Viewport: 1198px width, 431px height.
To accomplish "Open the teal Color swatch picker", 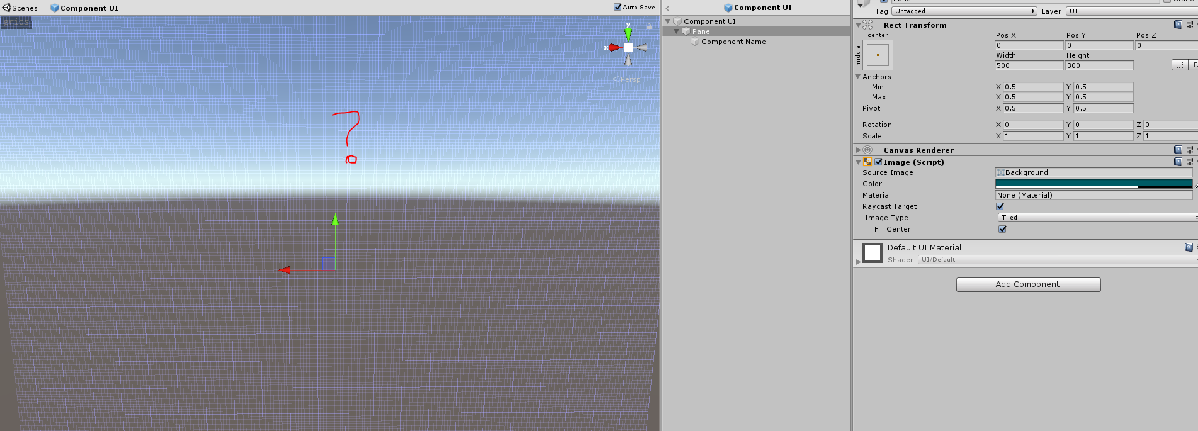I will pyautogui.click(x=1093, y=184).
